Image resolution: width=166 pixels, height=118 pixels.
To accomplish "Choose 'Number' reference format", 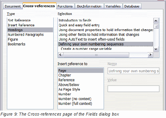I will [x=81, y=94].
